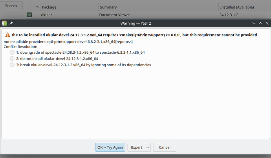Cancel the conflict resolution dialog
This screenshot has height=158, width=271.
[165, 147]
